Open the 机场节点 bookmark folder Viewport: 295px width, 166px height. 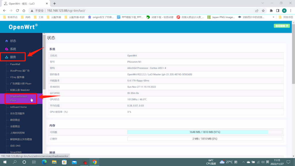click(x=11, y=17)
